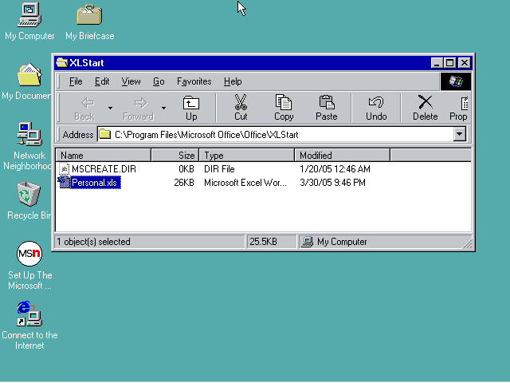Select the Personal.xls file icon
510x383 pixels.
(x=65, y=183)
